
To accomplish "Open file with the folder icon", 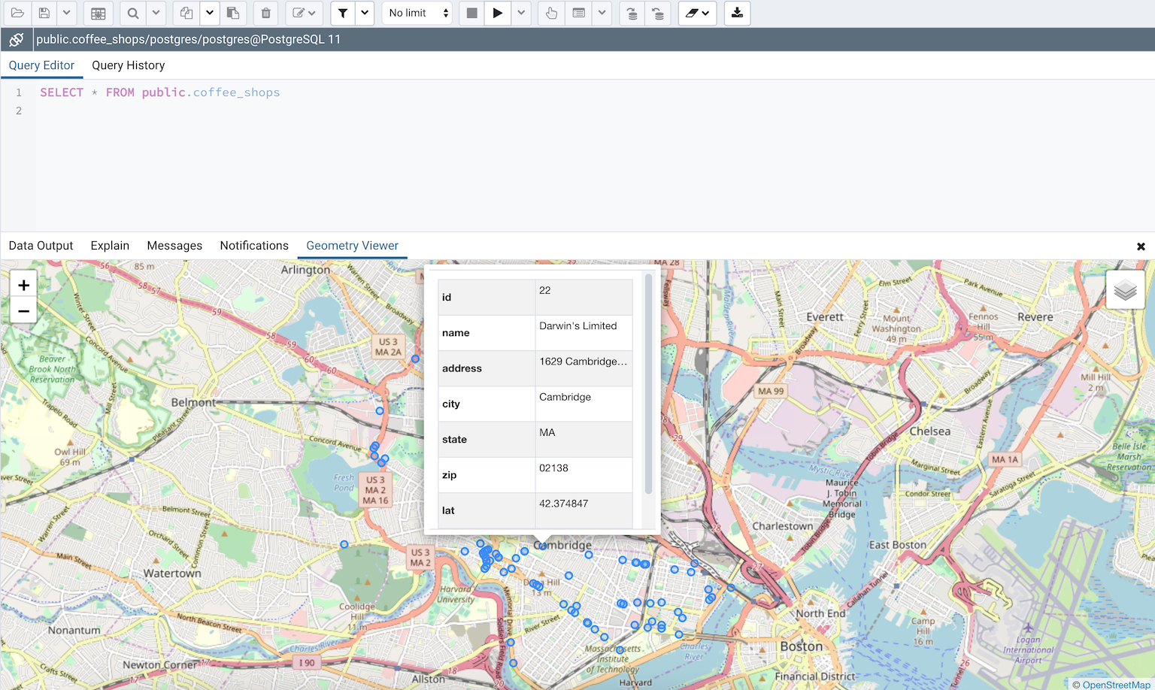I will [17, 13].
